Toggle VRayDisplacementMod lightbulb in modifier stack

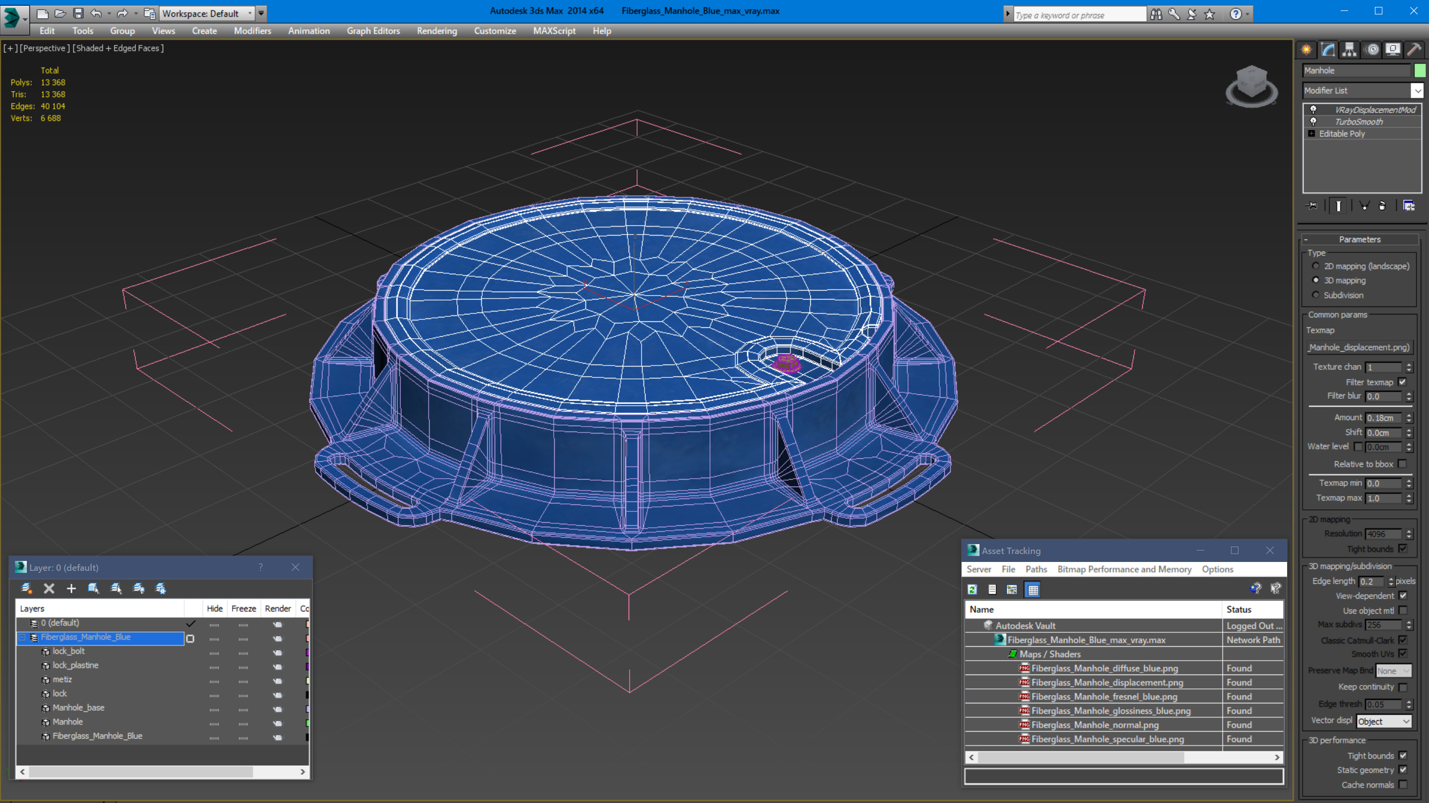(x=1313, y=110)
